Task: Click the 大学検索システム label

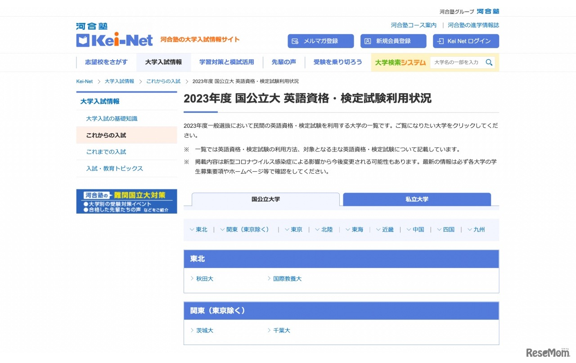Action: pos(400,63)
